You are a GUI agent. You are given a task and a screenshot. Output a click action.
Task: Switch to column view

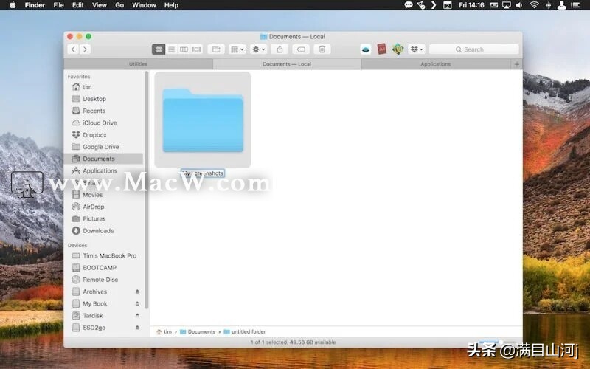pos(184,49)
